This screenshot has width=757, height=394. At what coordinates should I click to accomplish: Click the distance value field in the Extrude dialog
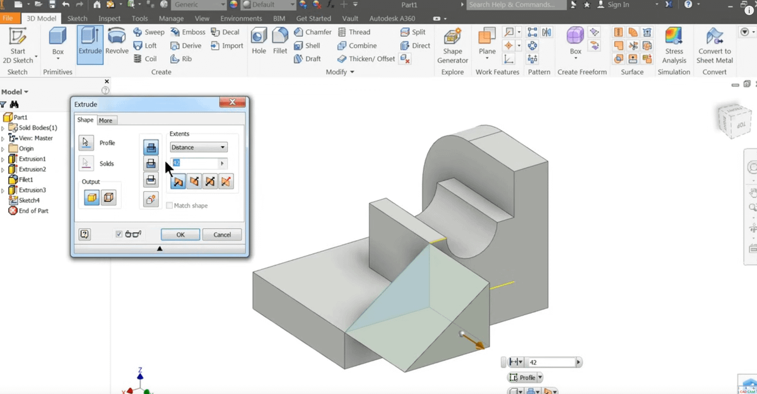click(194, 163)
